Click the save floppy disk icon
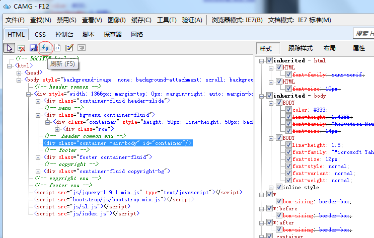Viewport: 374px width, 238px height. click(x=33, y=48)
